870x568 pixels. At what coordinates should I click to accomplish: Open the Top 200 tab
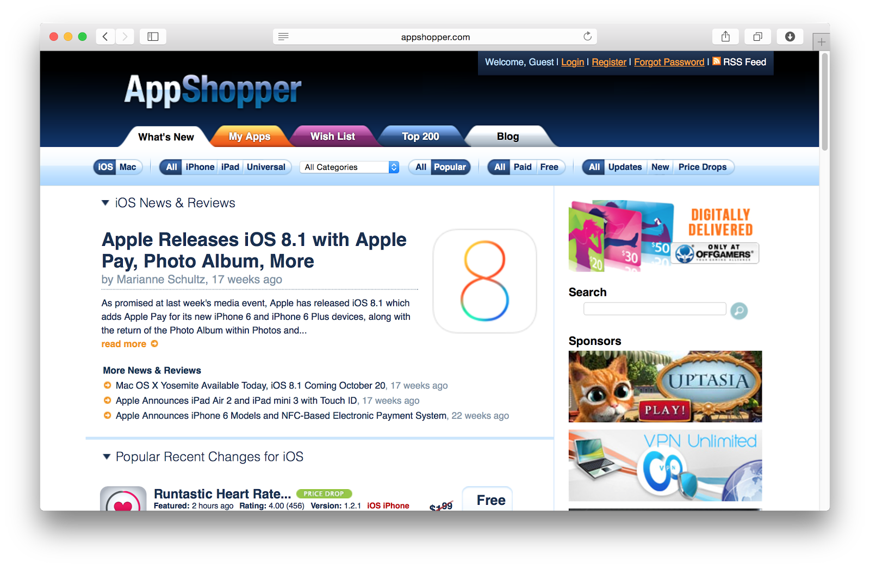click(x=420, y=137)
